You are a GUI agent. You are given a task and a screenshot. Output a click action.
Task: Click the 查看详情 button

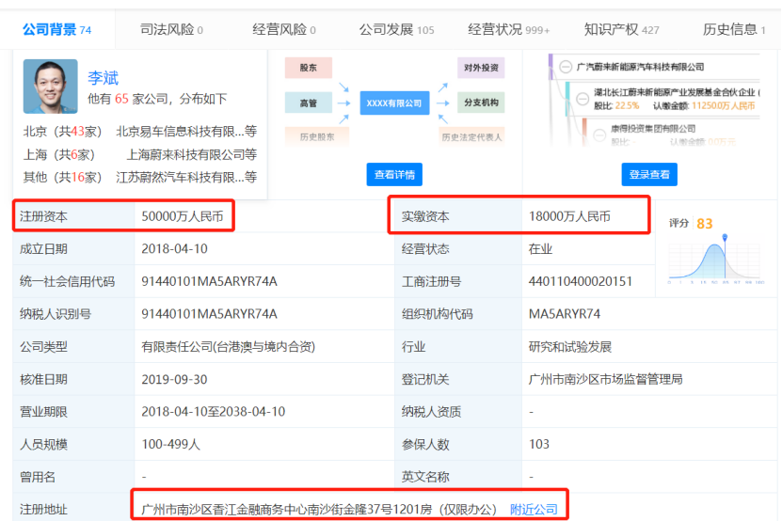tap(394, 175)
